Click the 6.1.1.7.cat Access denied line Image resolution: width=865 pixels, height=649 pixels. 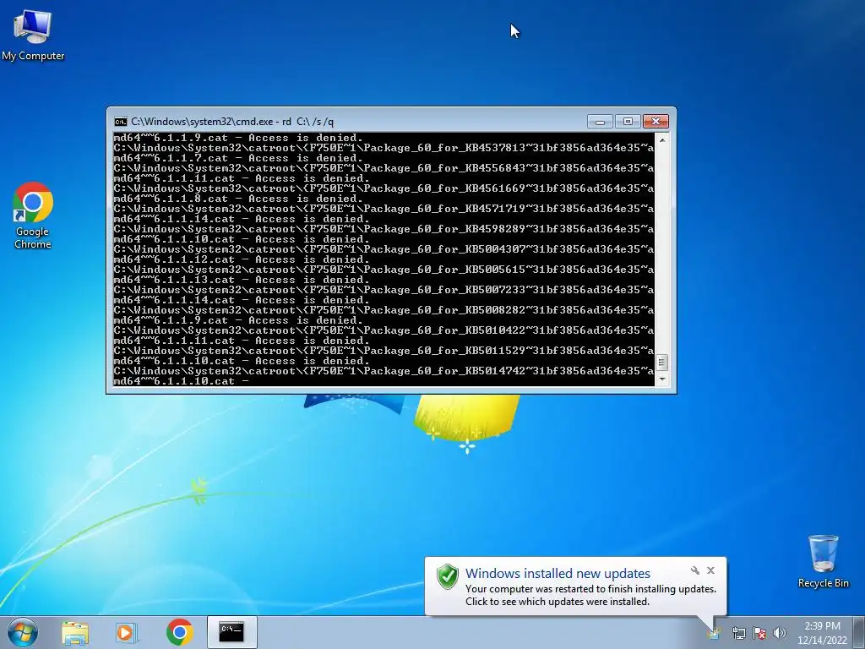coord(238,158)
